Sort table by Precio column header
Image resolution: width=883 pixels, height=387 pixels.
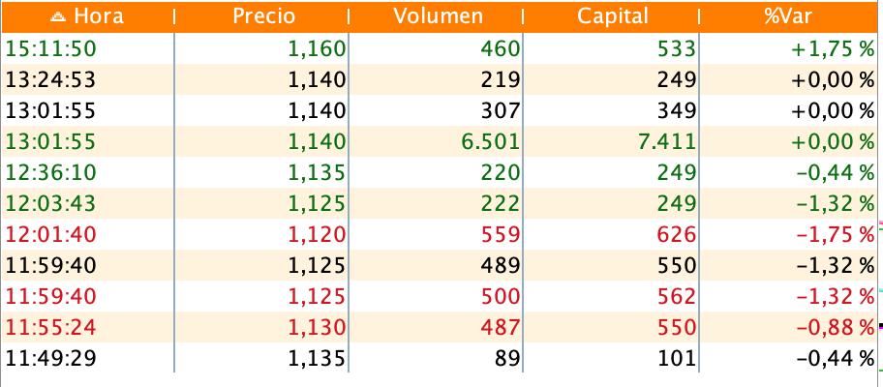click(264, 16)
